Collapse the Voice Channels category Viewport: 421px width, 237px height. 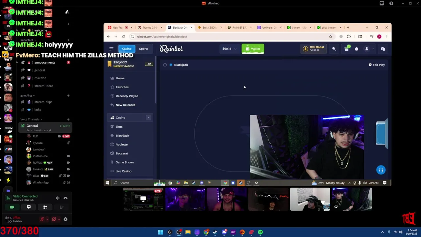point(31,119)
